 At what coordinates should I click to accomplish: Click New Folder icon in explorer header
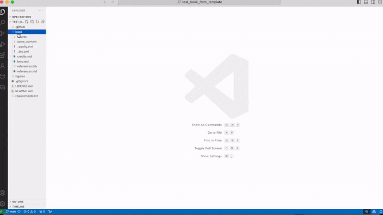(32, 21)
